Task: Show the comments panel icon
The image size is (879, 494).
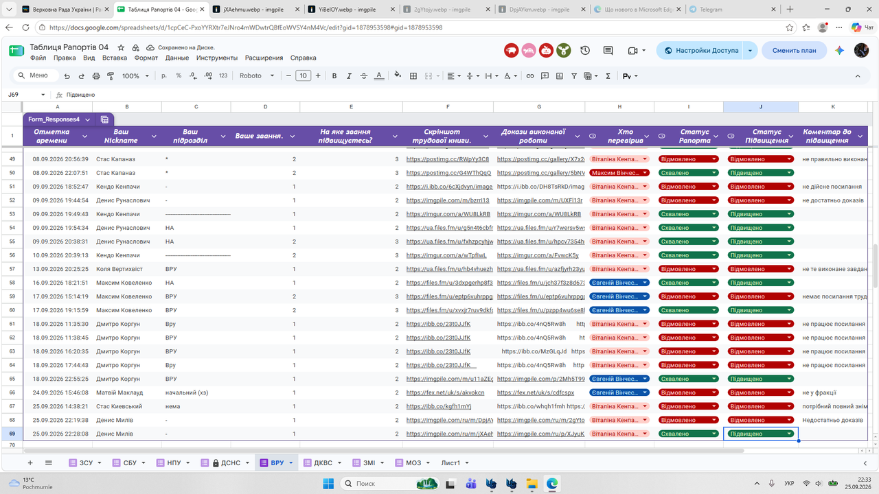Action: [608, 51]
